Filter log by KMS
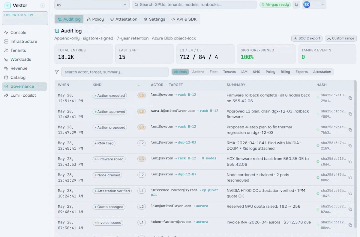This screenshot has height=237, width=360. 256,72
